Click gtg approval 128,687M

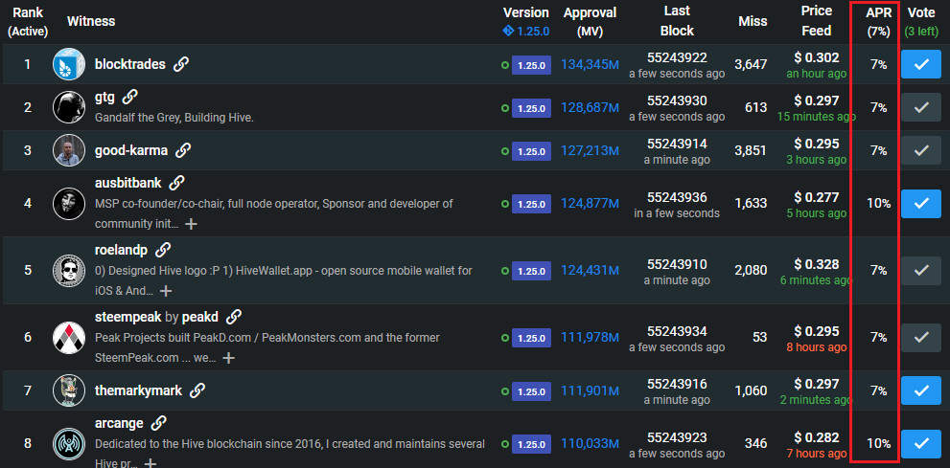tap(590, 107)
